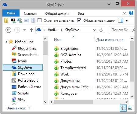Viewport: 137px width, 114px height.
Task: Uncheck the Область навигации checkbox
Action: (79, 20)
